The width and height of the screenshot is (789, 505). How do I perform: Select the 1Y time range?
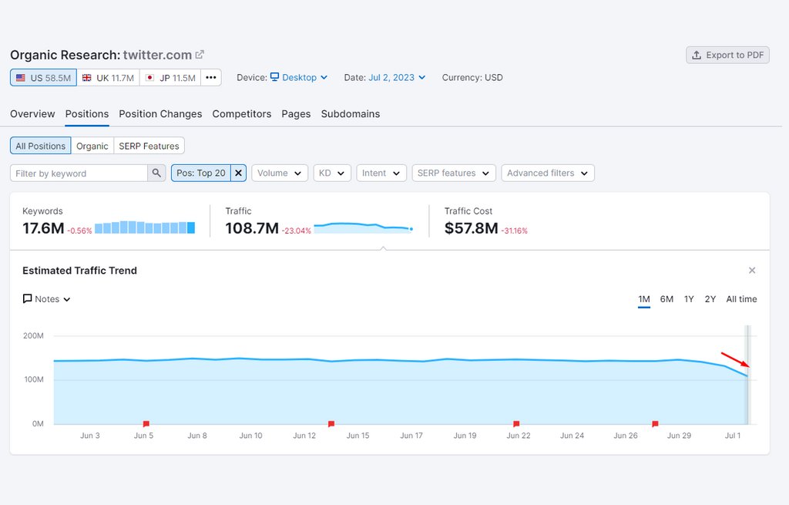coord(689,299)
